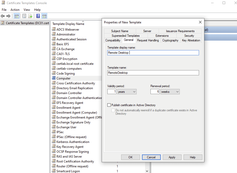Click the Forward arrow toolbar icon
Viewport: 237px width, 173px height.
click(8, 16)
